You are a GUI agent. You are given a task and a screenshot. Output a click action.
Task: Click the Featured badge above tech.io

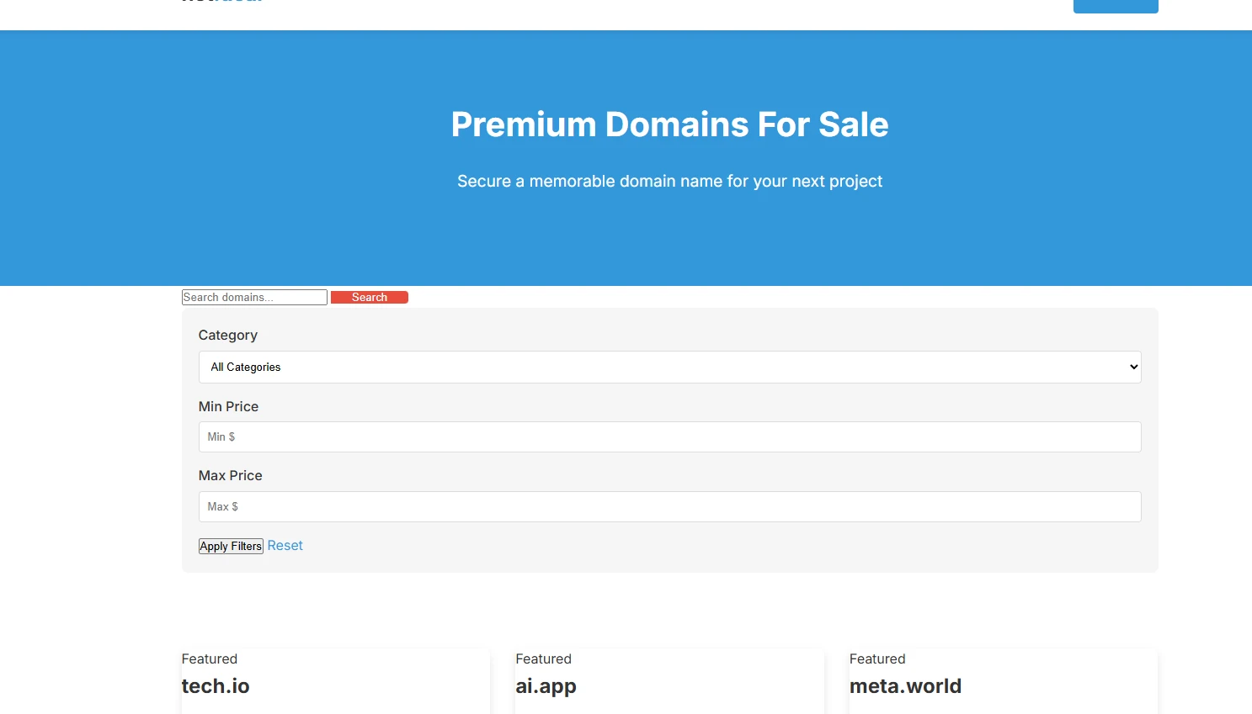(210, 659)
